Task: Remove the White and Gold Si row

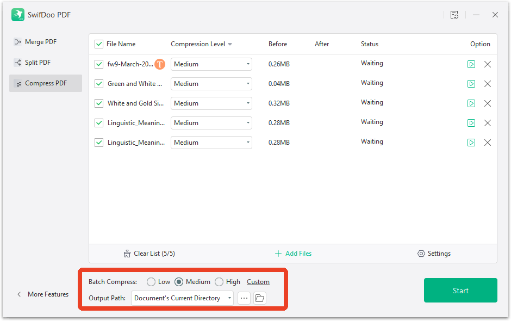Action: point(488,103)
